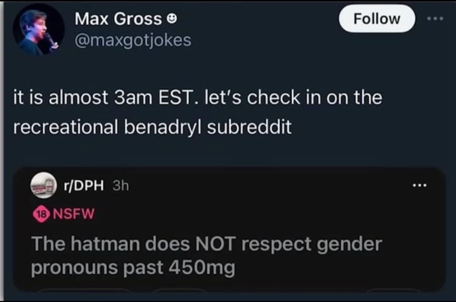456x302 pixels.
Task: Open Max Gross's profile picture
Action: [x=38, y=30]
